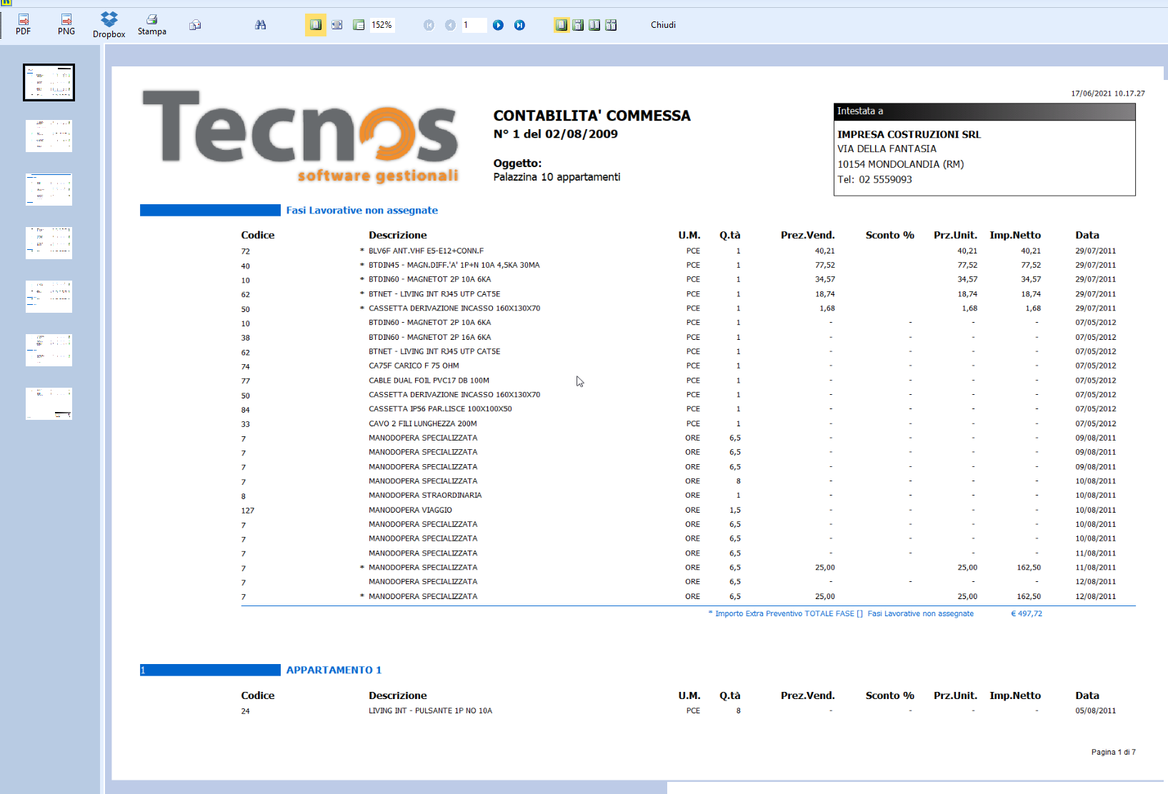
Task: Click Chiudi to close the preview
Action: tap(662, 25)
